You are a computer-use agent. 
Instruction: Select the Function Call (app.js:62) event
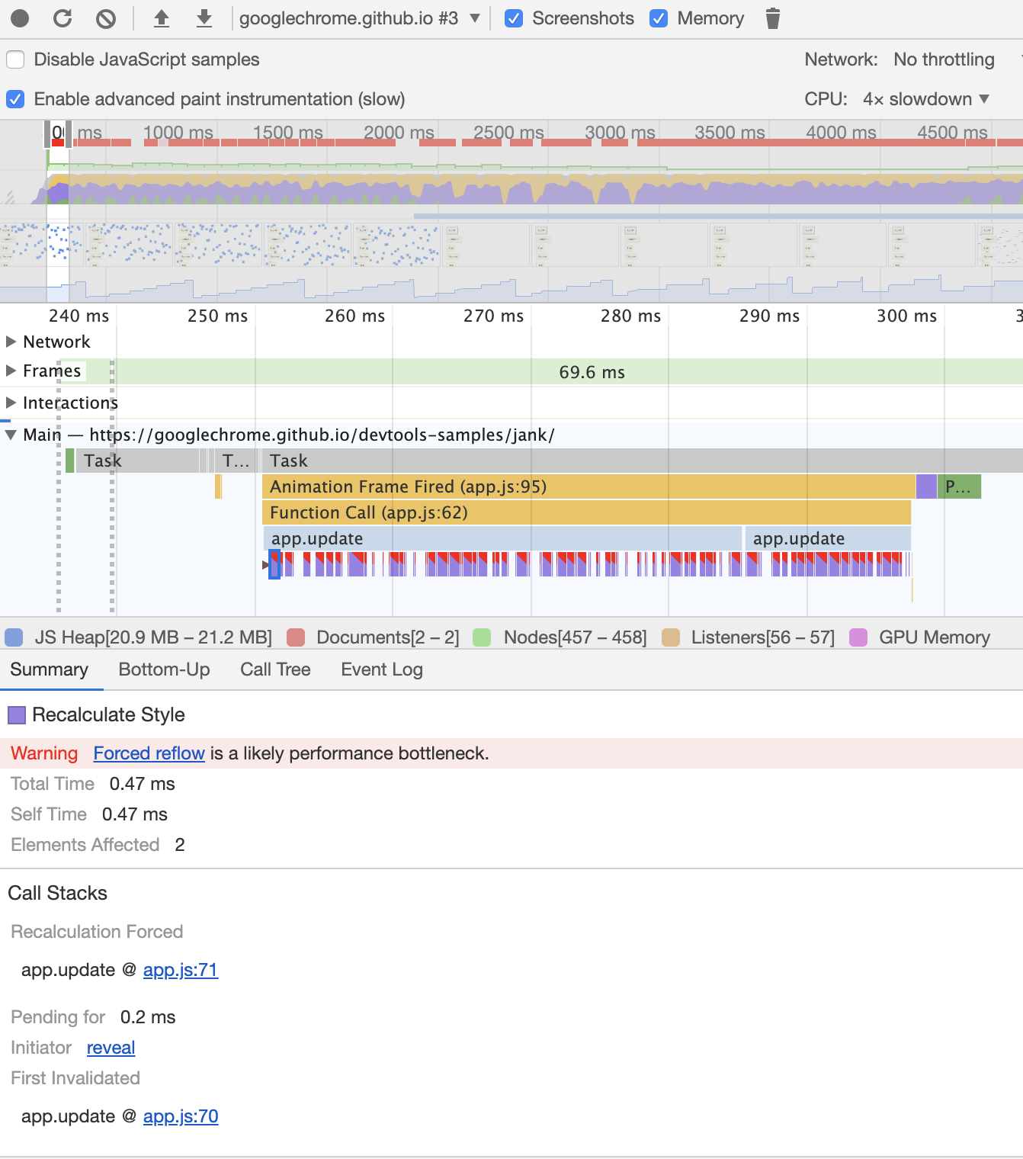coord(587,512)
